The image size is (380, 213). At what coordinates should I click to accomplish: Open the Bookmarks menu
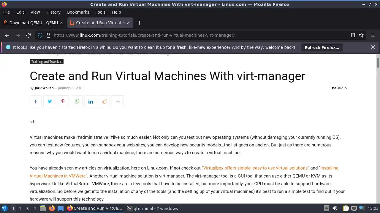point(78,12)
